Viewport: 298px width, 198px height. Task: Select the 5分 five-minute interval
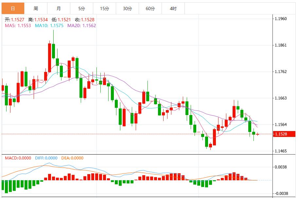pyautogui.click(x=82, y=8)
